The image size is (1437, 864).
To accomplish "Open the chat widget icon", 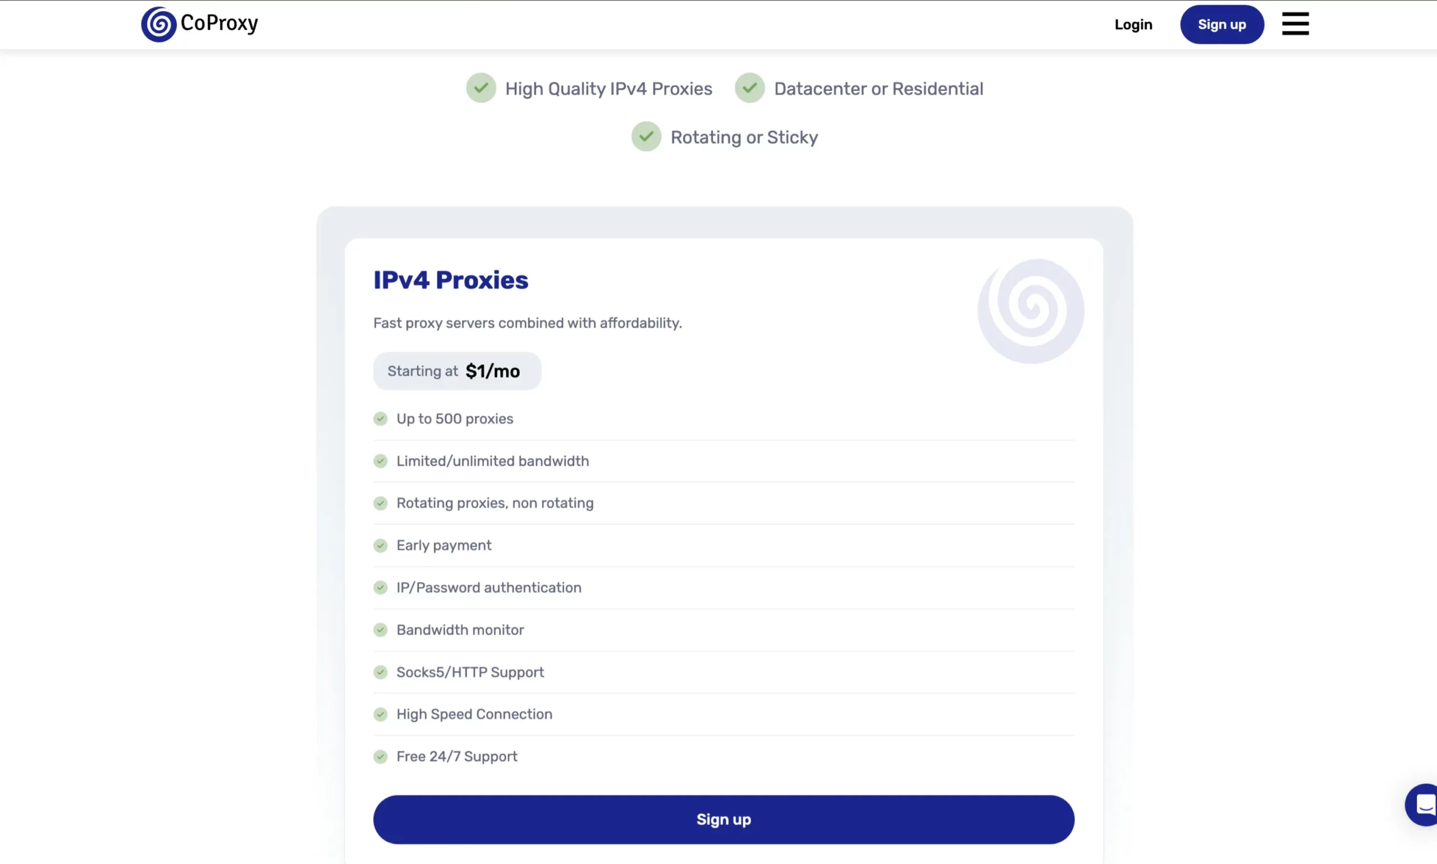I will [1424, 805].
